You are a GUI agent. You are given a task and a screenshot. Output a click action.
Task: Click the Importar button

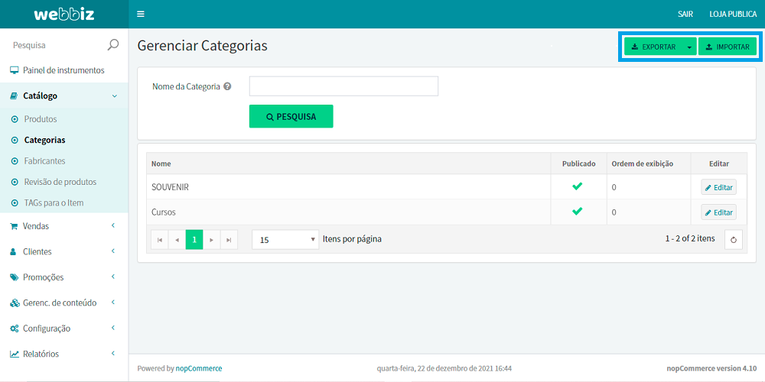[x=727, y=47]
